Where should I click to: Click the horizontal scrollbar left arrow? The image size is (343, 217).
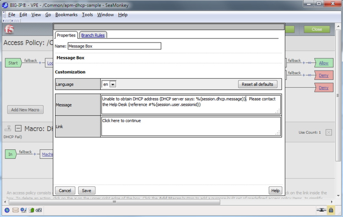(5, 202)
